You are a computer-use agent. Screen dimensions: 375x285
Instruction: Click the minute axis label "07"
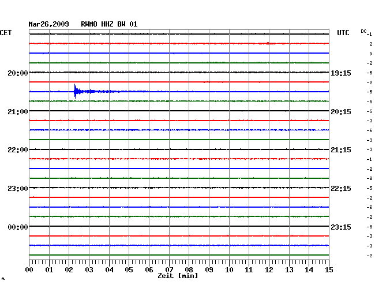[x=169, y=270]
